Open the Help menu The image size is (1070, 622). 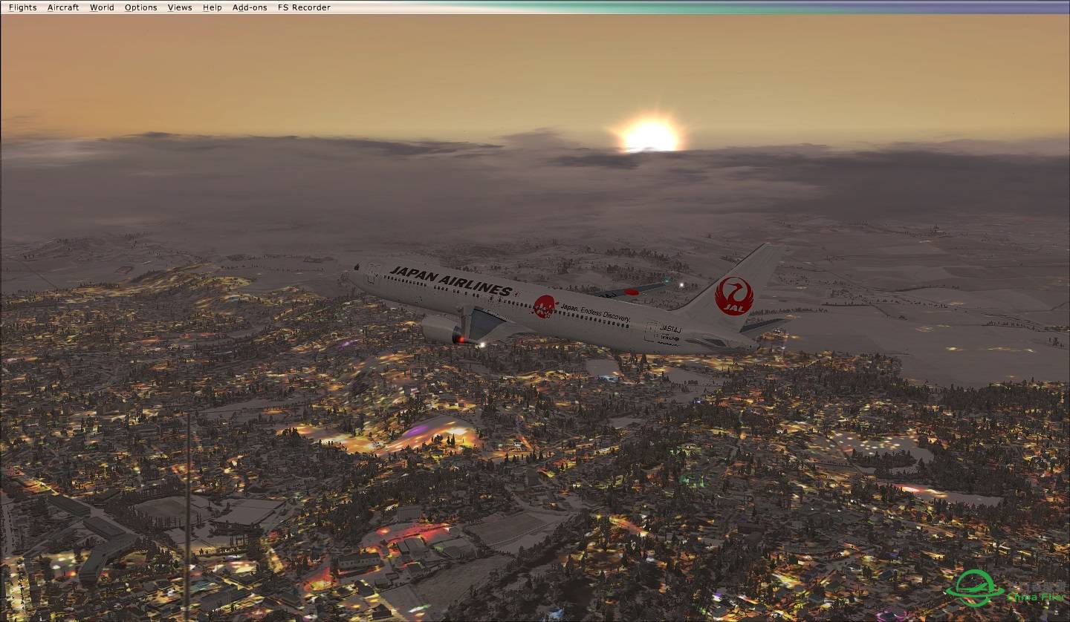pyautogui.click(x=213, y=7)
